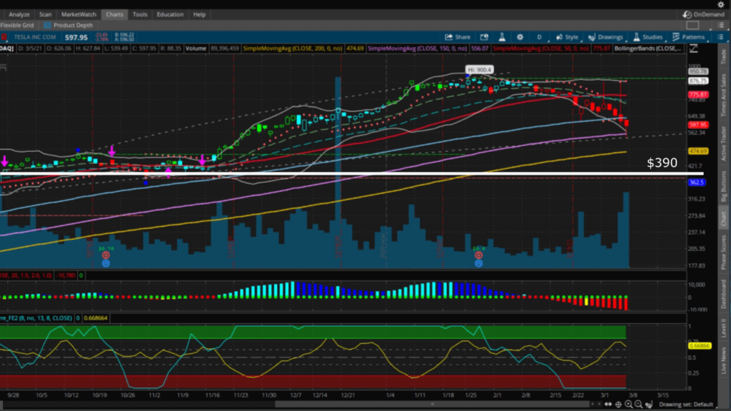Click the red earnings marker near 1/25

pyautogui.click(x=478, y=255)
